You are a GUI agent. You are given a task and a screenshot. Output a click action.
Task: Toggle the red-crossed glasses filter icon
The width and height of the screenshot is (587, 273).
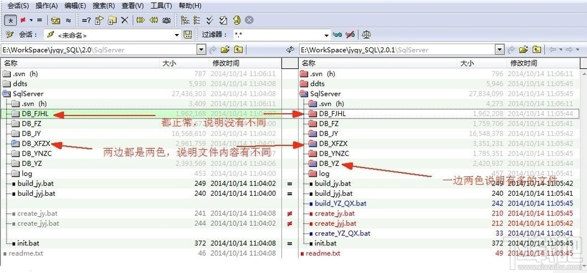click(x=350, y=35)
